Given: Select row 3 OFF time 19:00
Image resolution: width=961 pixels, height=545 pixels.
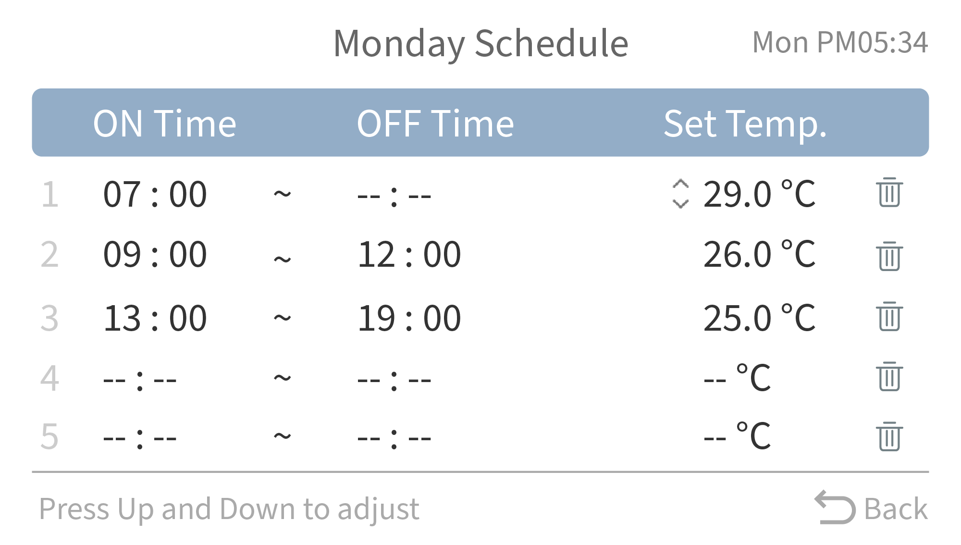Looking at the screenshot, I should (x=409, y=318).
